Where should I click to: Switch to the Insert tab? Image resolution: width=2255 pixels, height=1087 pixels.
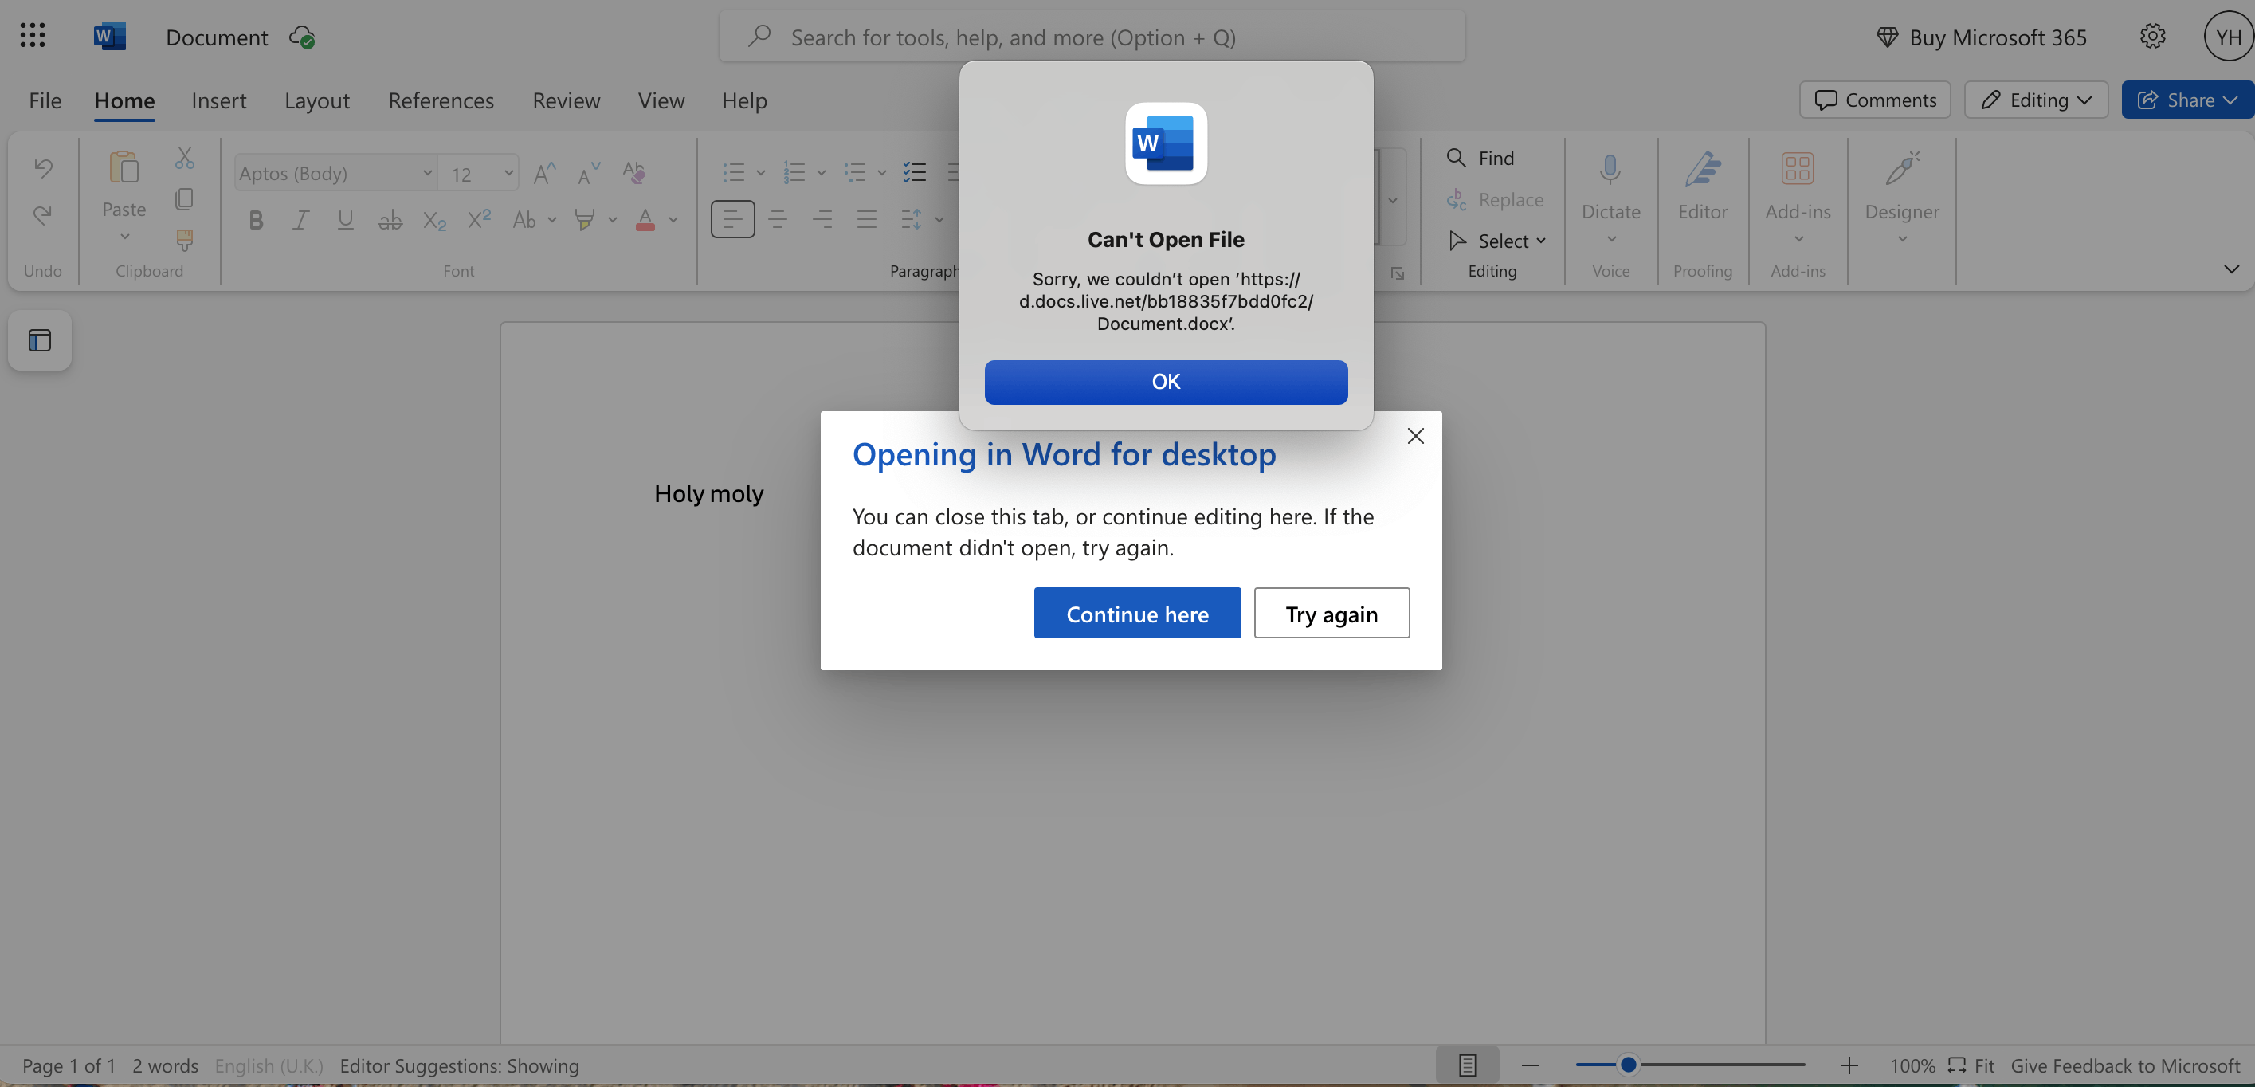[219, 100]
